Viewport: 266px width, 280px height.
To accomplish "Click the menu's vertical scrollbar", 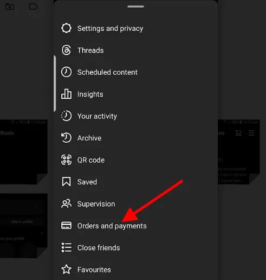I will point(55,83).
